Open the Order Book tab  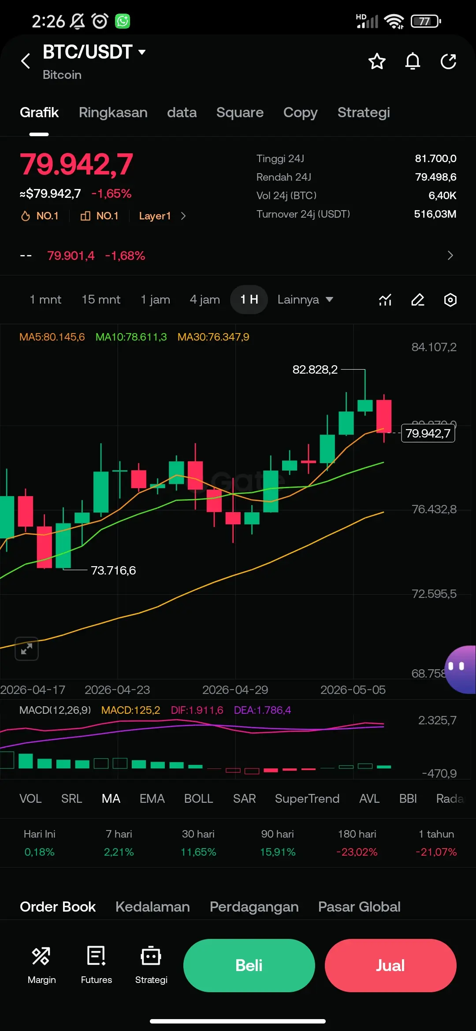pyautogui.click(x=58, y=907)
